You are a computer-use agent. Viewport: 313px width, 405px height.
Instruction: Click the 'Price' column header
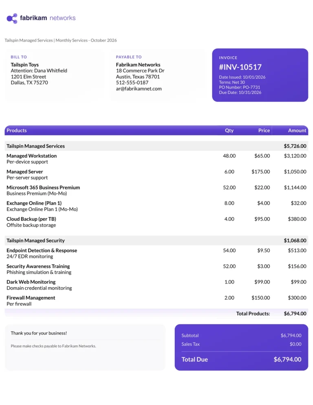(264, 130)
